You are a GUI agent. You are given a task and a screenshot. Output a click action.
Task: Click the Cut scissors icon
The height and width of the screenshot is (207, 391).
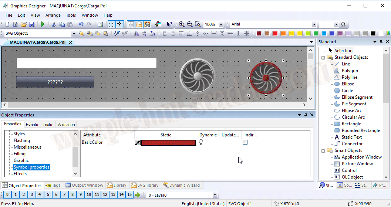(x=54, y=24)
